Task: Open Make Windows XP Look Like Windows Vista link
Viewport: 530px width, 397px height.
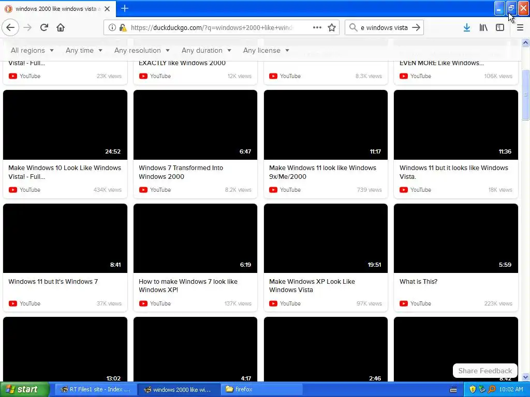Action: click(x=312, y=285)
